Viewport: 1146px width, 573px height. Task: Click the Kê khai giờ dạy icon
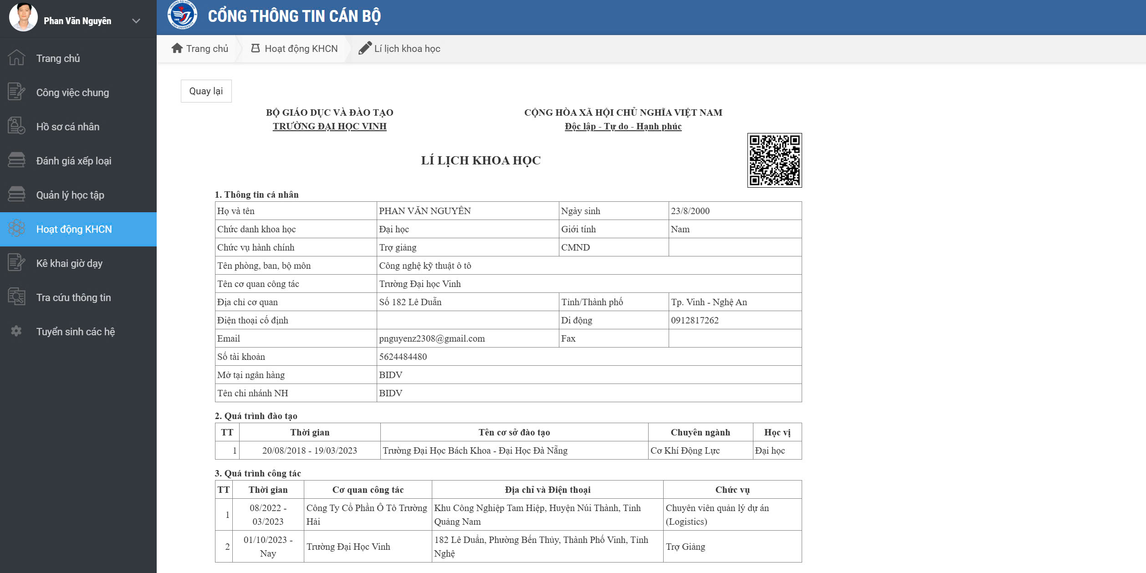point(16,263)
